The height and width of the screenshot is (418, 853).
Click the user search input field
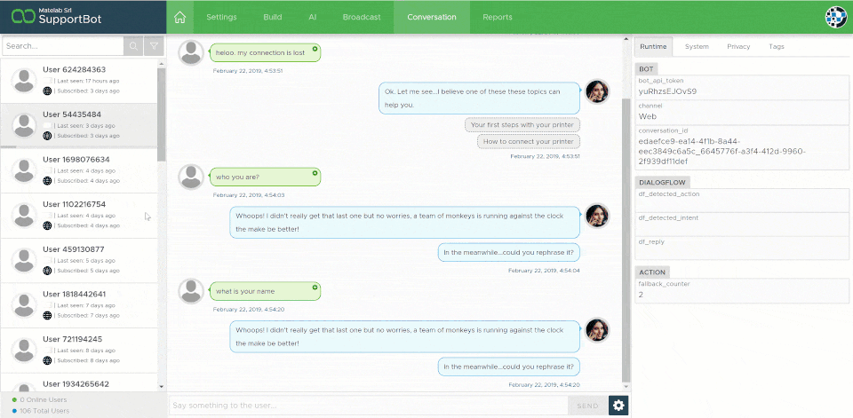click(62, 45)
